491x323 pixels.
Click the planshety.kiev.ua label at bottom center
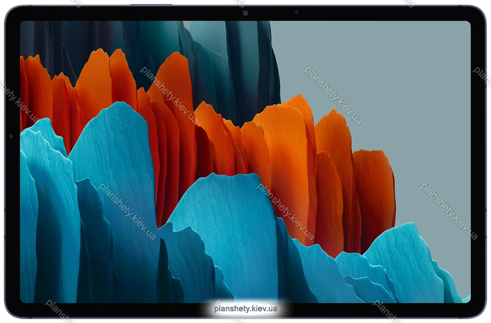[x=246, y=309]
